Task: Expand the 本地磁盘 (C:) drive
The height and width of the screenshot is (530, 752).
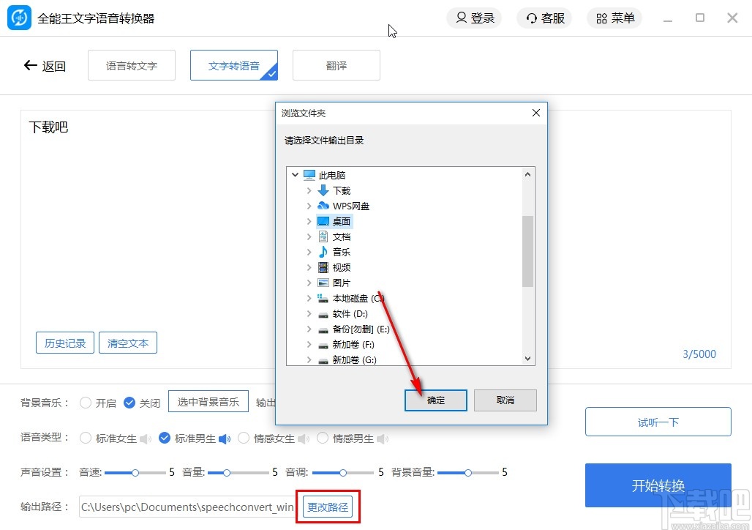Action: 309,298
